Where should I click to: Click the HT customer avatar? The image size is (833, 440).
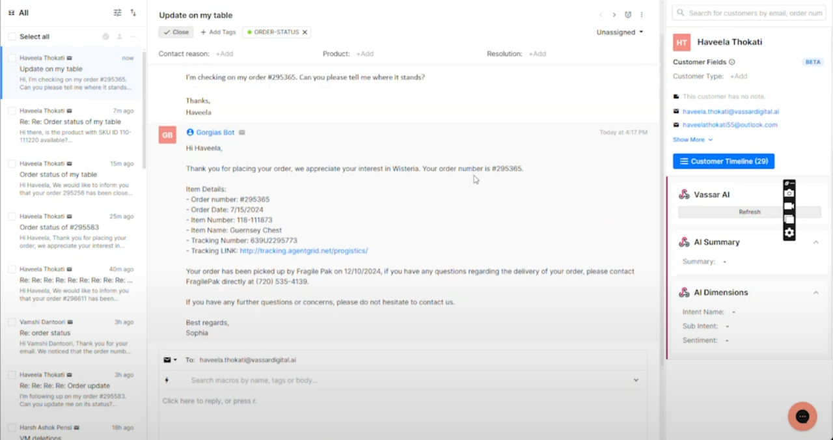click(x=681, y=42)
